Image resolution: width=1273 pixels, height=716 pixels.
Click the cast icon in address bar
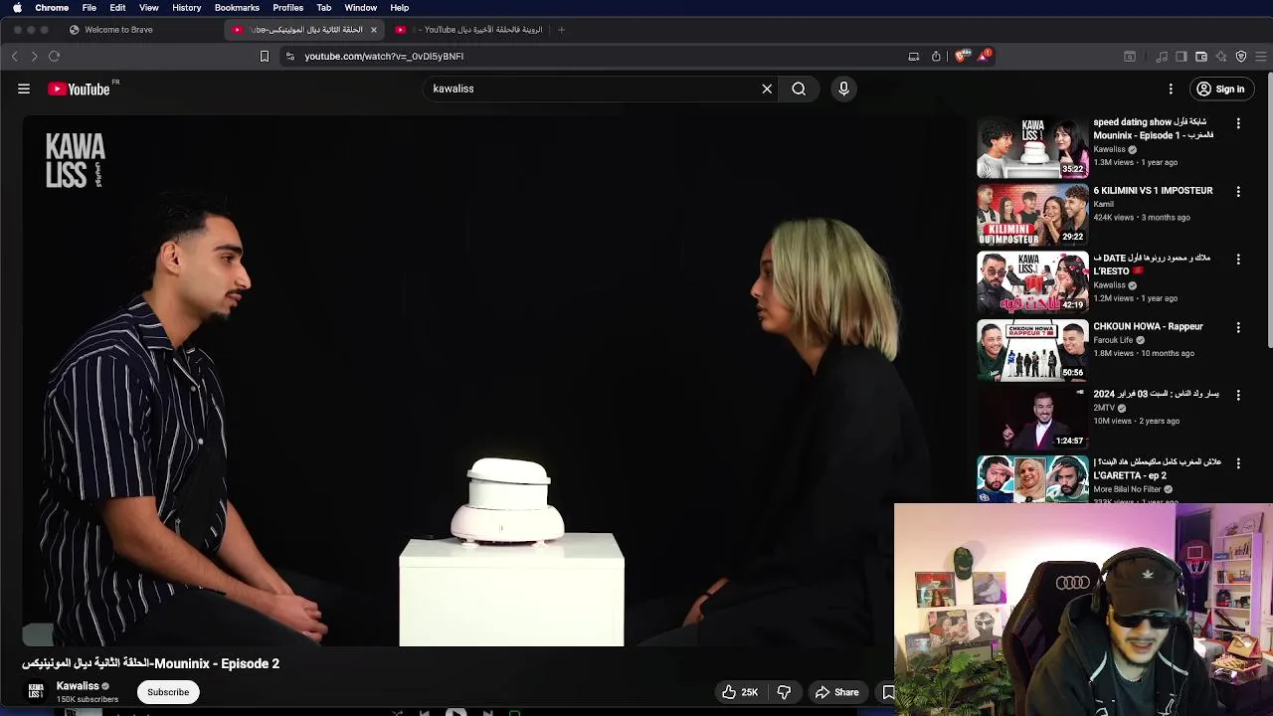(914, 57)
